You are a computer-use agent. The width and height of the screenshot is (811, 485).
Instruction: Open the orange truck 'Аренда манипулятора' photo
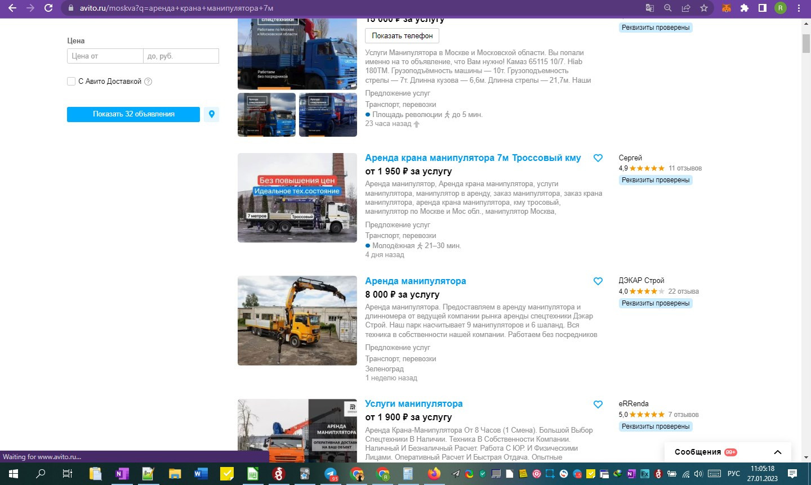pyautogui.click(x=297, y=430)
